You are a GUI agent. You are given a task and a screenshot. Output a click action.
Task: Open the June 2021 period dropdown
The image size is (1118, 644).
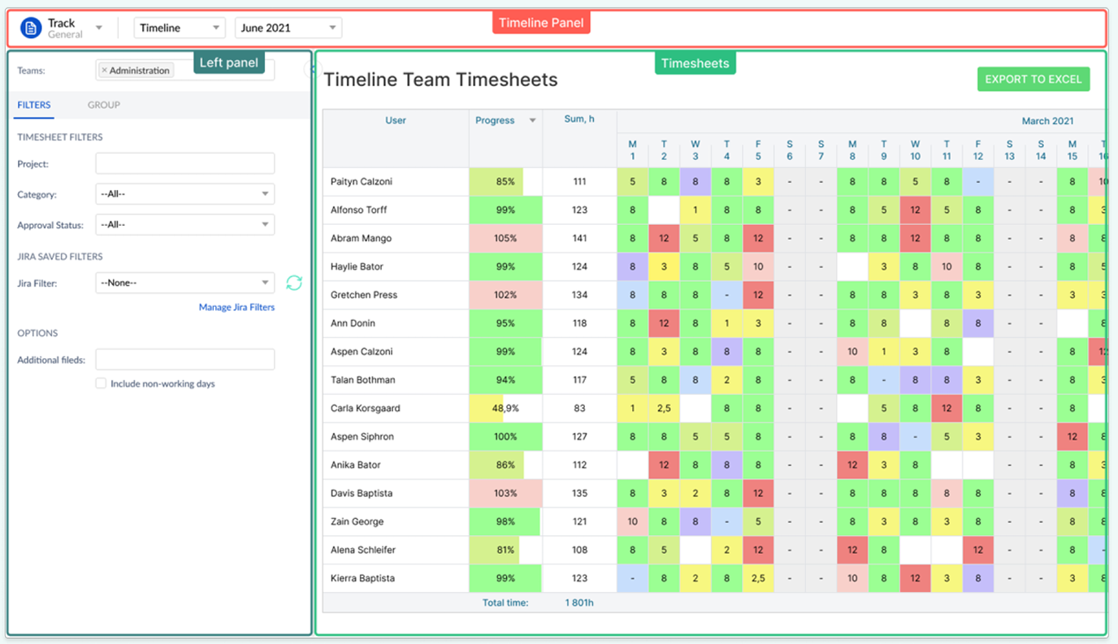[x=288, y=28]
